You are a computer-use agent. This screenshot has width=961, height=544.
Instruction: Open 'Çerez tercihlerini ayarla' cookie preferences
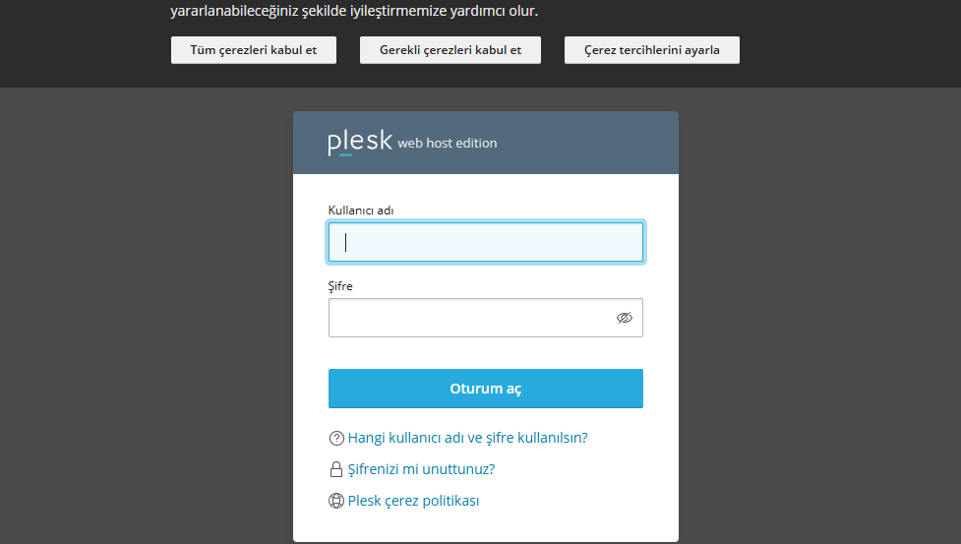tap(651, 50)
